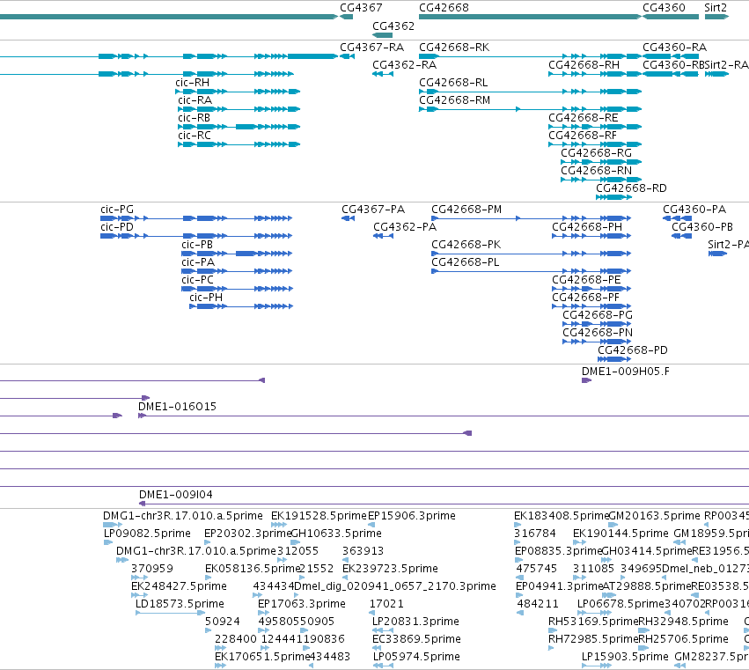Select transcript cic-RB
Image resolution: width=749 pixels, height=670 pixels.
pyautogui.click(x=194, y=118)
